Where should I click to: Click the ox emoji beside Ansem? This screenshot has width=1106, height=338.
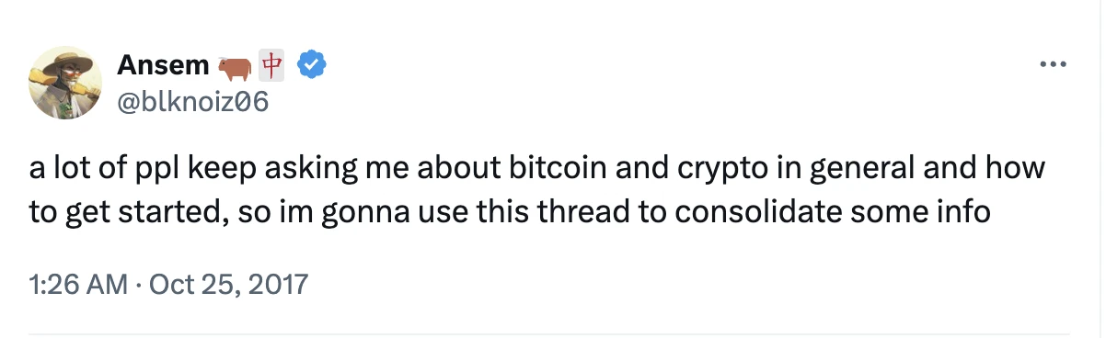pos(235,67)
